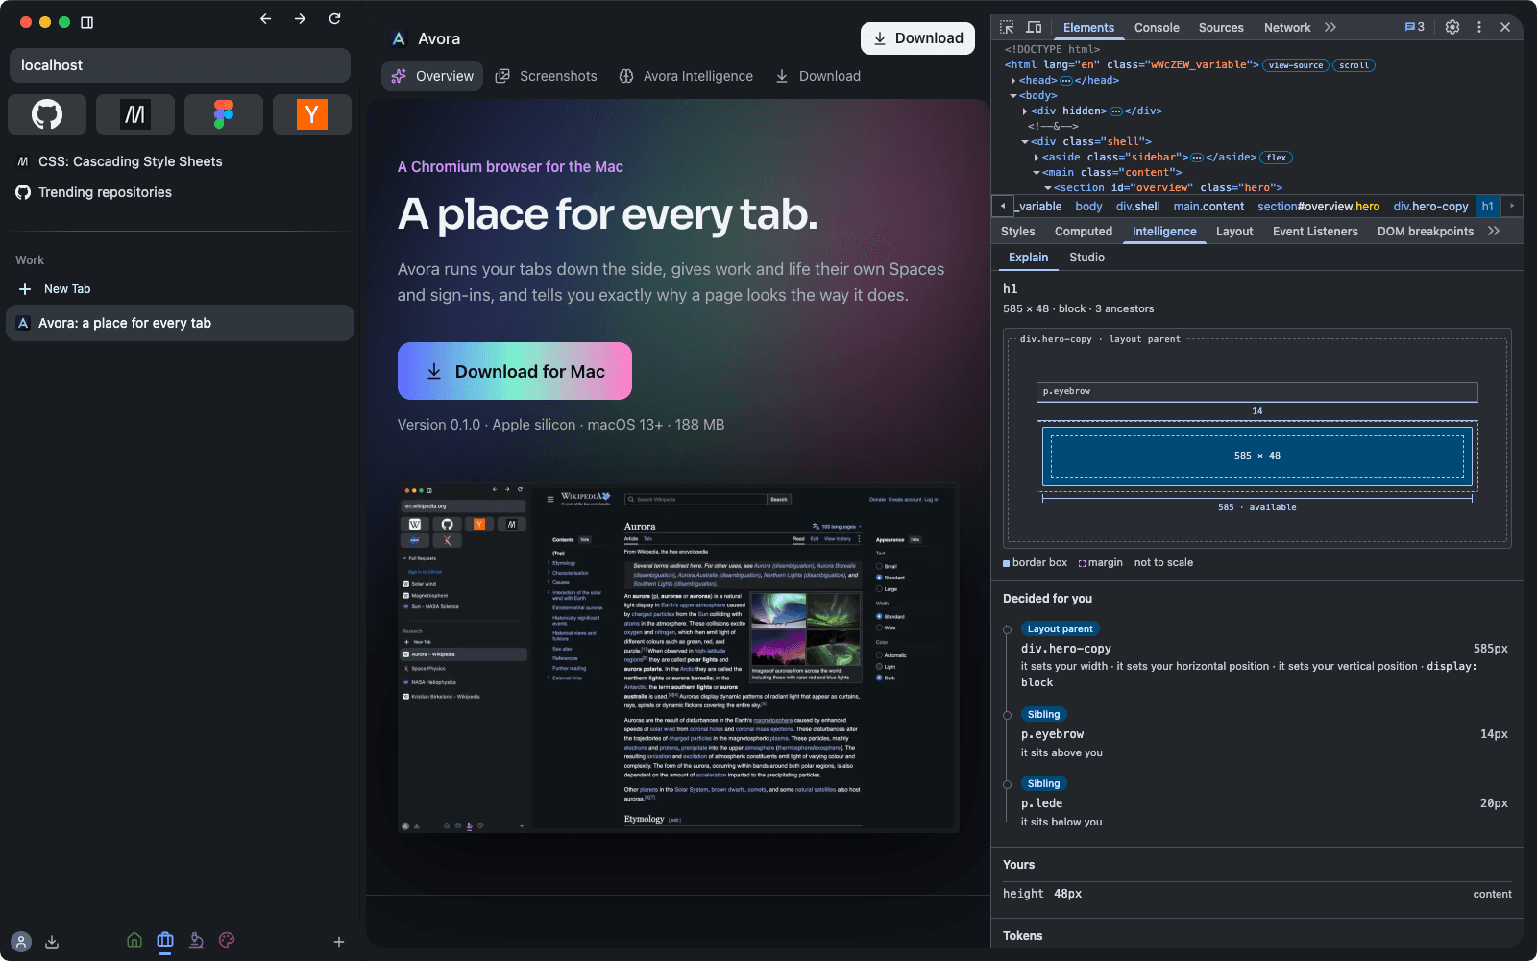This screenshot has height=961, width=1537.
Task: Show more DevTools panel tabs
Action: coord(1330,27)
